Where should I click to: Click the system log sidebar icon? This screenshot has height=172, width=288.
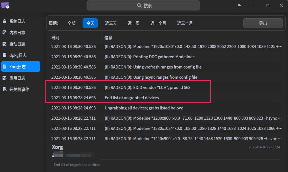click(x=5, y=21)
